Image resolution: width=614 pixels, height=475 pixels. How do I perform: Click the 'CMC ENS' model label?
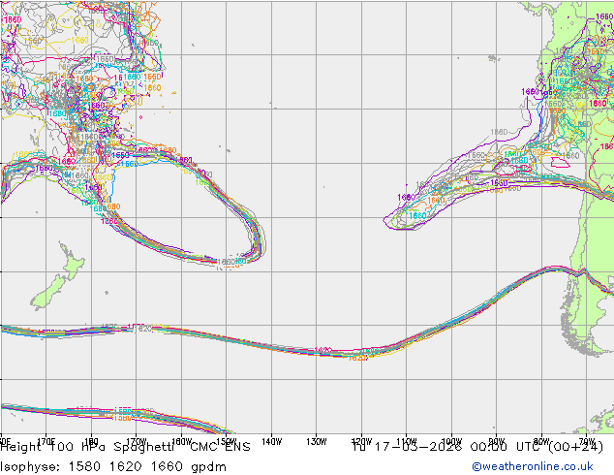[220, 447]
